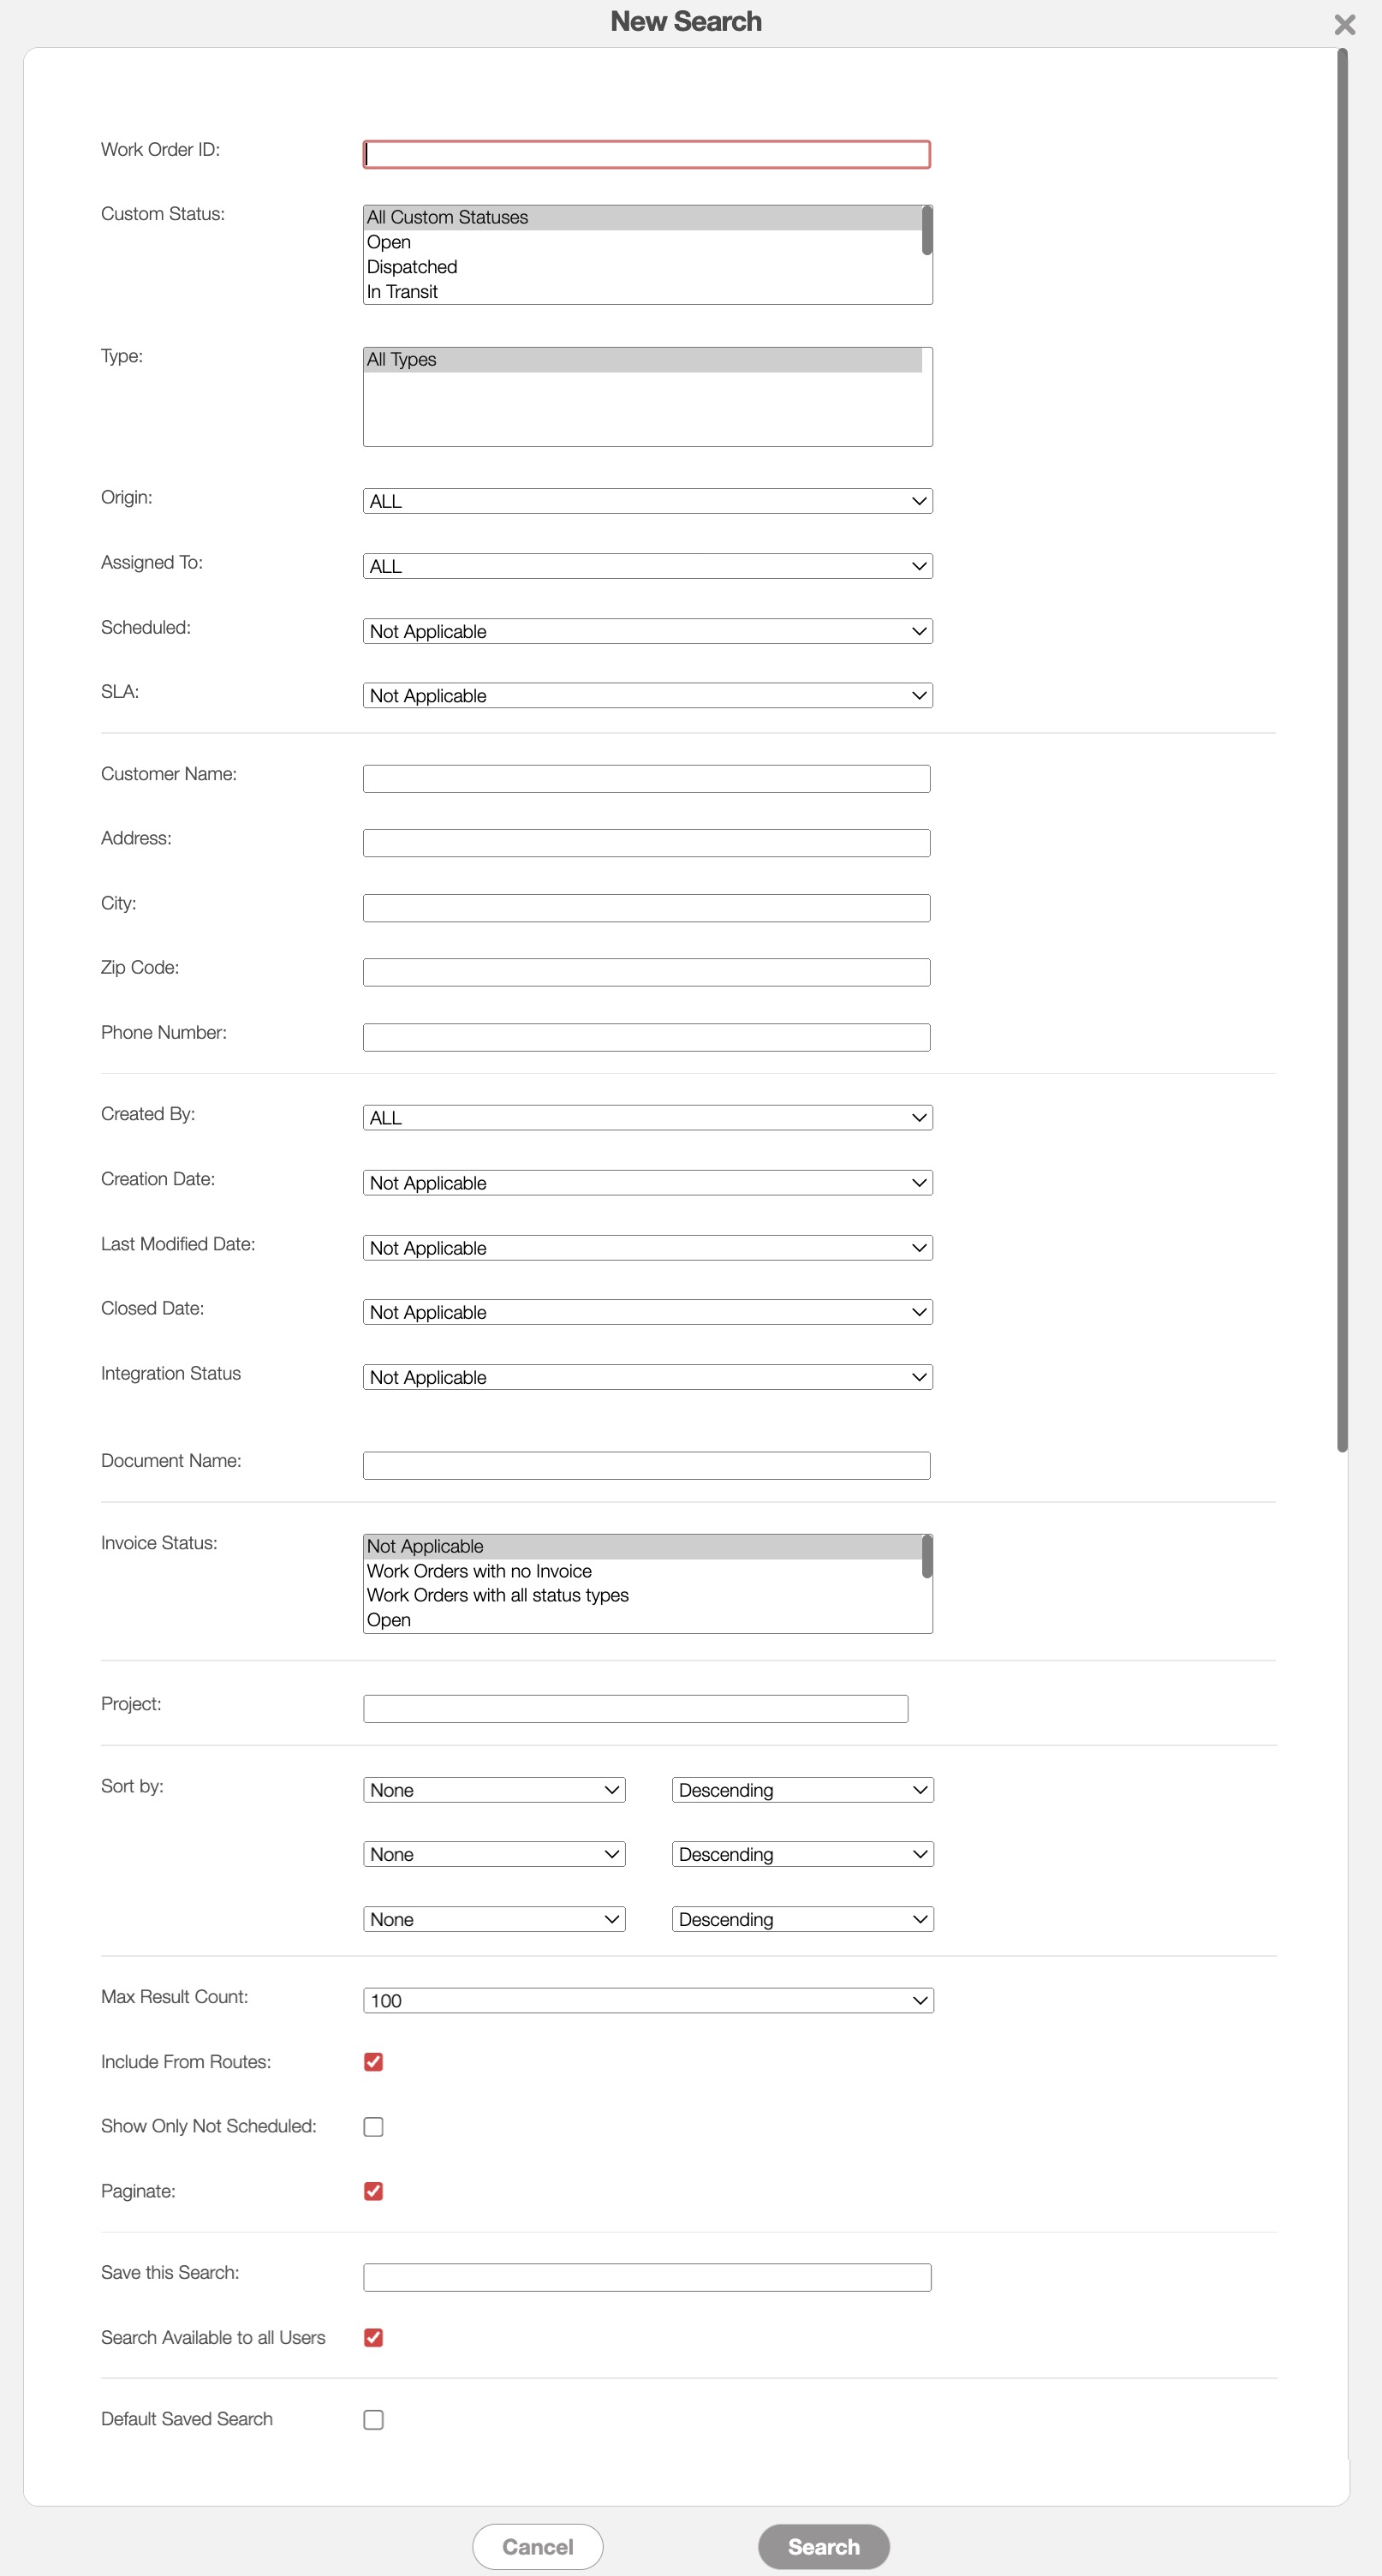This screenshot has width=1382, height=2576.
Task: Uncheck the Paginate checkbox
Action: tap(373, 2191)
